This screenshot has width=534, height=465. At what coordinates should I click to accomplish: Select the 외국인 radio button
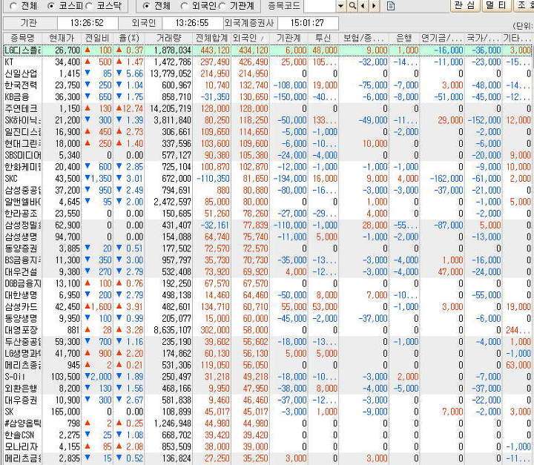184,6
